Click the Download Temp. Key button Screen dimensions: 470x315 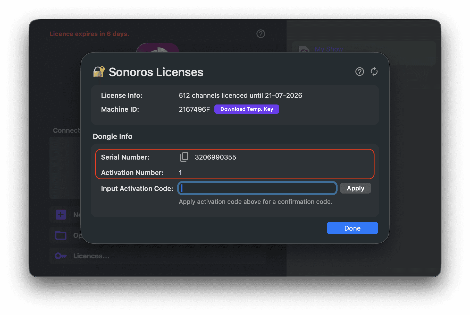tap(247, 109)
